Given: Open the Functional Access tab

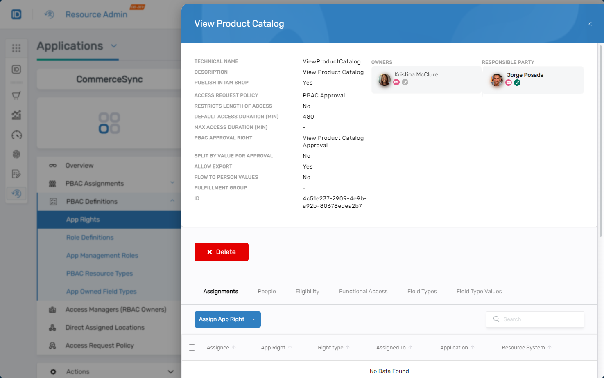Looking at the screenshot, I should [x=363, y=291].
